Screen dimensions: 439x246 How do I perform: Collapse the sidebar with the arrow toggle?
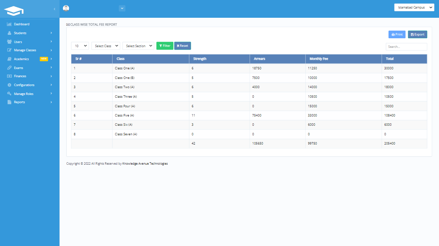point(54,10)
